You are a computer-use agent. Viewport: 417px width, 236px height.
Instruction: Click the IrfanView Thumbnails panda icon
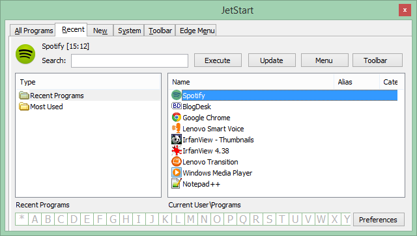tap(176, 139)
